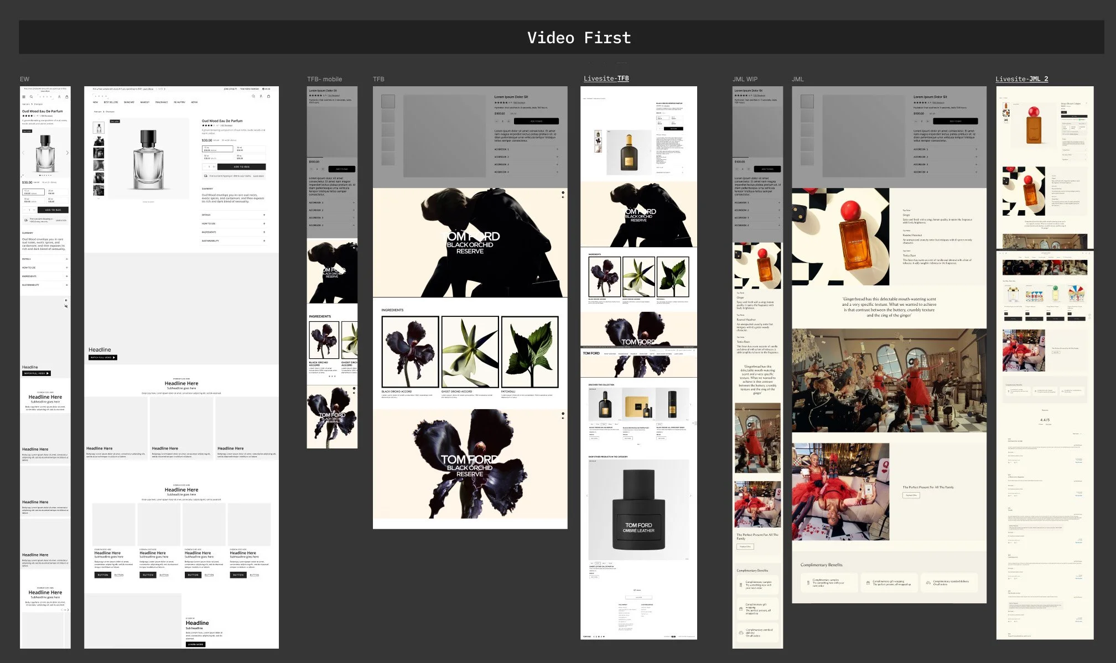Viewport: 1116px width, 663px height.
Task: Select first product thumbnail in desktop EW gallery
Action: point(98,128)
